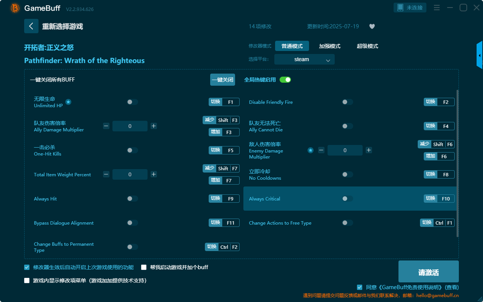Open the steam platform dropdown
This screenshot has height=302, width=483.
coord(304,59)
